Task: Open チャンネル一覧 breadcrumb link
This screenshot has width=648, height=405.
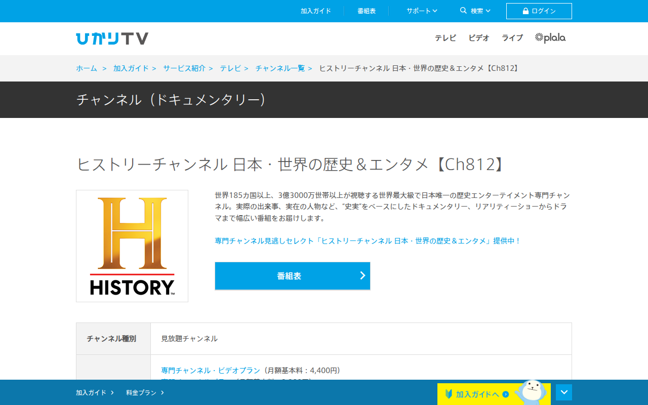Action: (x=280, y=68)
